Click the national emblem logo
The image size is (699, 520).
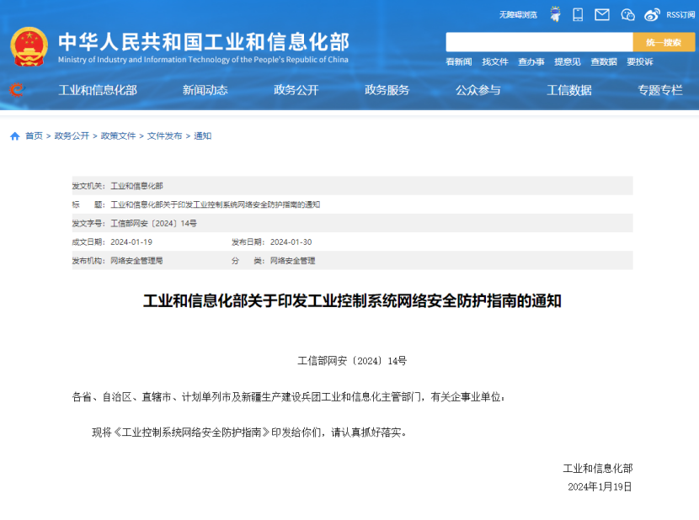pyautogui.click(x=29, y=46)
